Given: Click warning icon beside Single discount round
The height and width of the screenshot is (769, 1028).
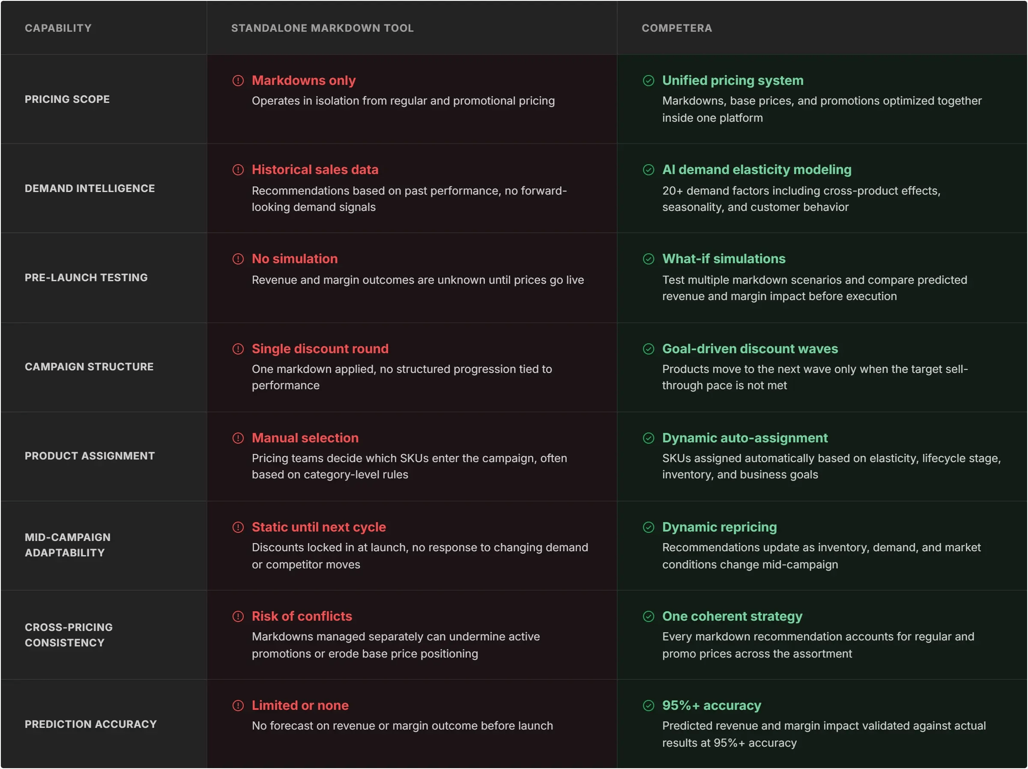Looking at the screenshot, I should (238, 349).
